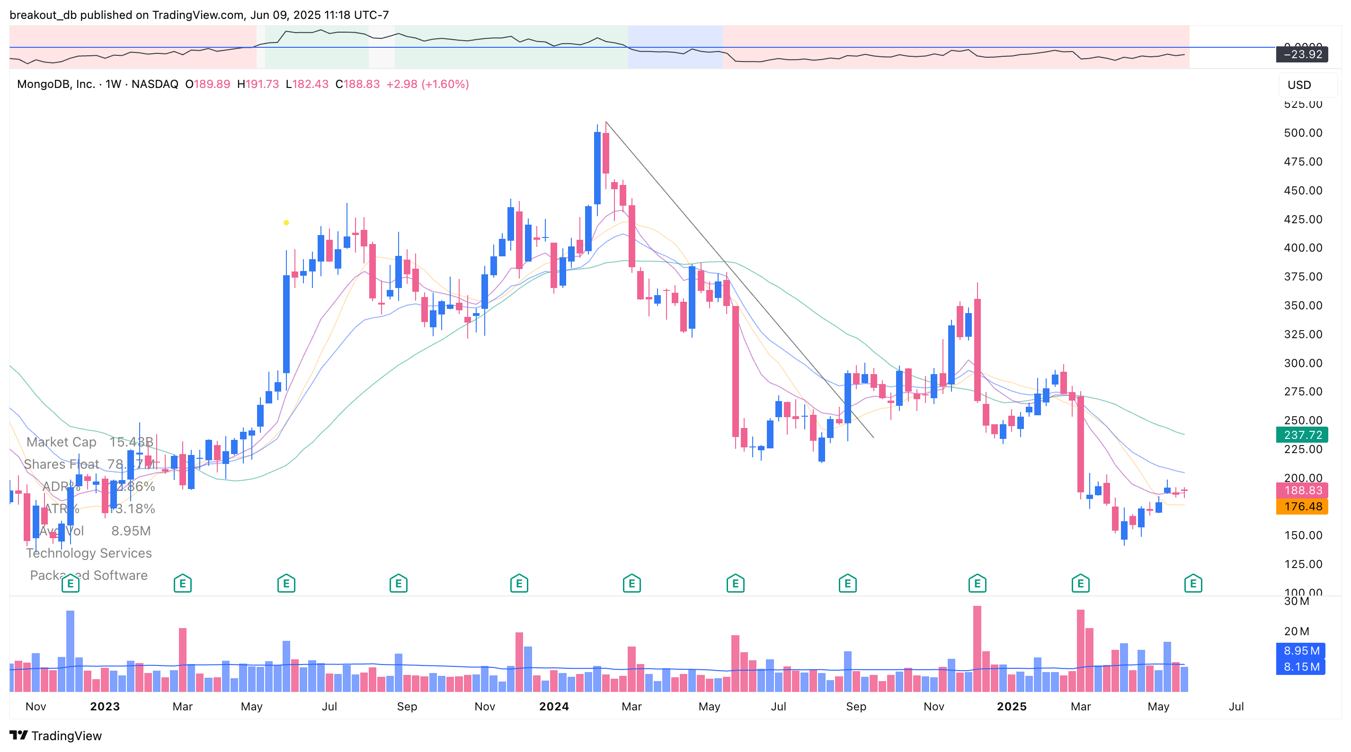The height and width of the screenshot is (752, 1351).
Task: Click the leftmost earnings E icon near December 2022
Action: pos(70,583)
